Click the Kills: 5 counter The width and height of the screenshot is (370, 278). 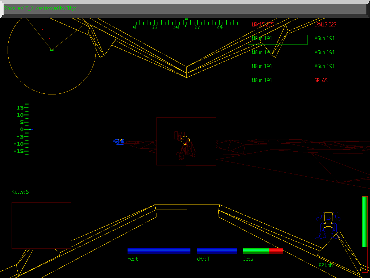pyautogui.click(x=20, y=192)
